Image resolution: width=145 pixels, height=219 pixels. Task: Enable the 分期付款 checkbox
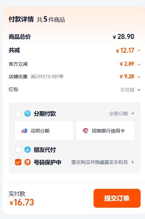click(18, 113)
